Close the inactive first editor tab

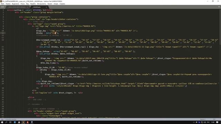(27, 7)
